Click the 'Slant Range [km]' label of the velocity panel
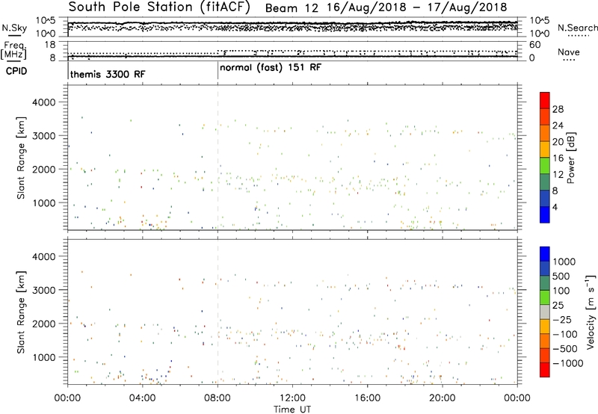598x414 pixels. 21,312
